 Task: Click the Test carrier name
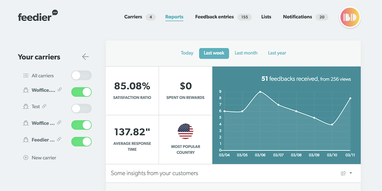(x=36, y=106)
